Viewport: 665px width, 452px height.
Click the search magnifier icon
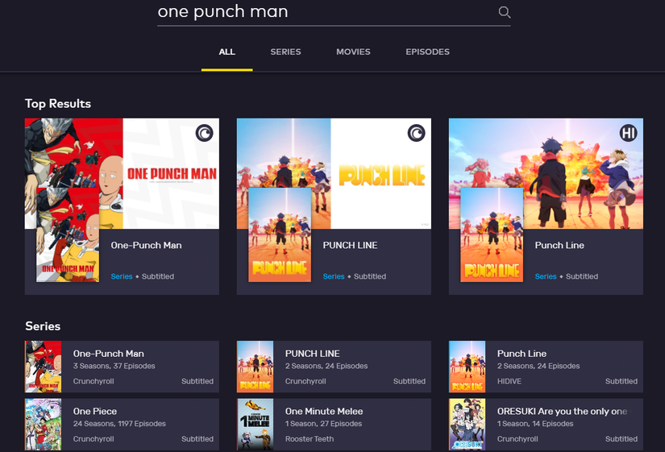(505, 12)
